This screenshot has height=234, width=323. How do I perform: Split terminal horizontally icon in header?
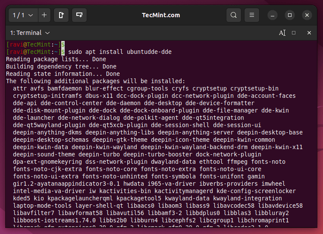pos(79,15)
